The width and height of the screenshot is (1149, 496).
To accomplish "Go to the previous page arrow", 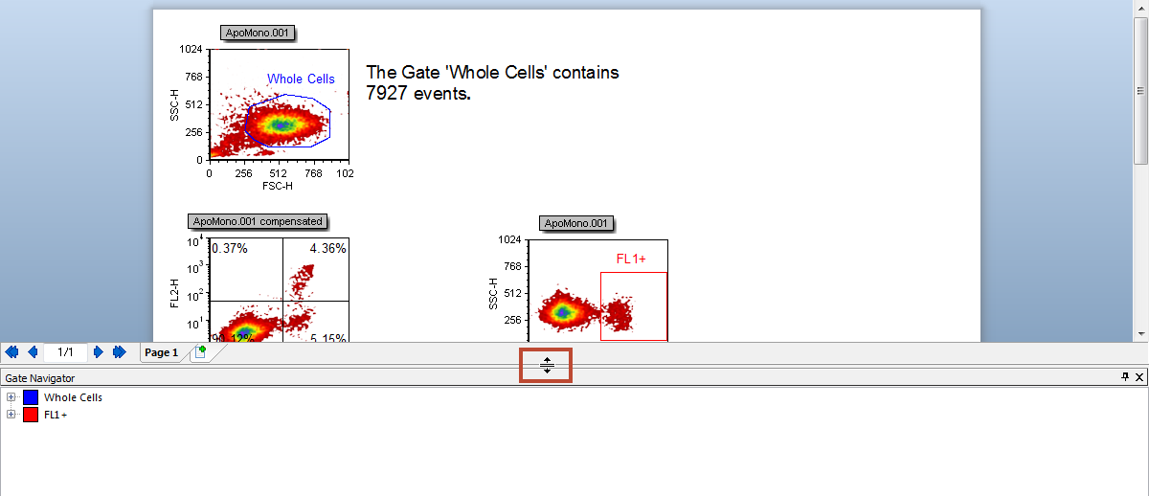I will pos(33,352).
